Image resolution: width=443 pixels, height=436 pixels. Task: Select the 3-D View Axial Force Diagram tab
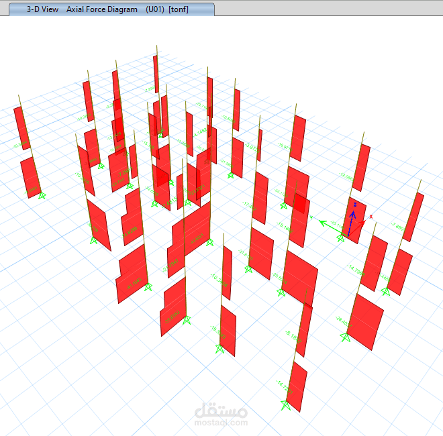(x=111, y=9)
